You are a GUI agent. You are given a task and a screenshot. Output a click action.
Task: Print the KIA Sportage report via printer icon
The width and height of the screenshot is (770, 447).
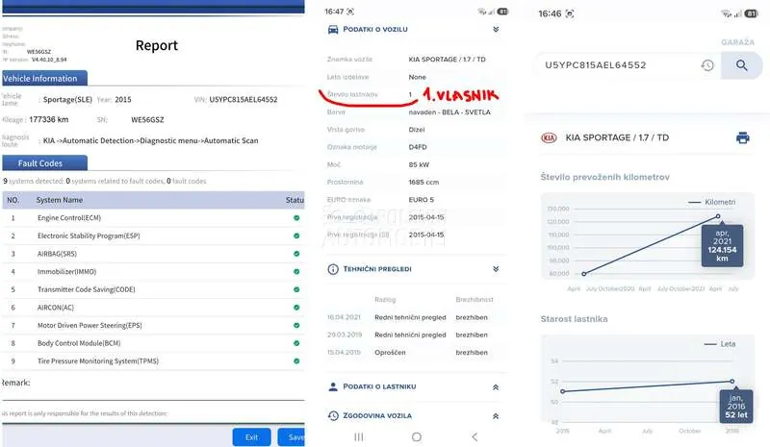(x=742, y=137)
